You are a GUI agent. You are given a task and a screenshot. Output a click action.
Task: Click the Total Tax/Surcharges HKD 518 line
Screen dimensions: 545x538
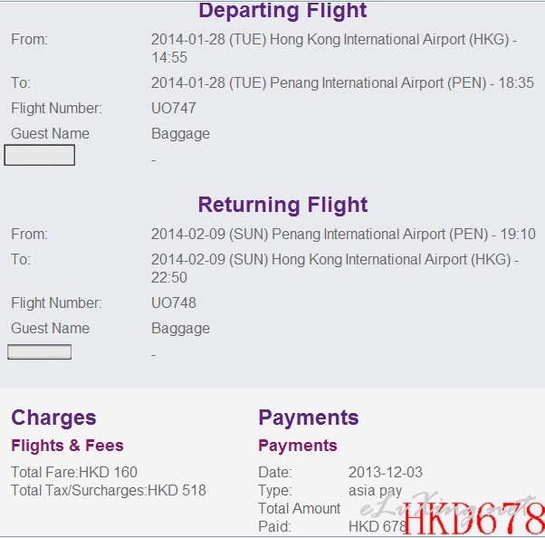[109, 490]
